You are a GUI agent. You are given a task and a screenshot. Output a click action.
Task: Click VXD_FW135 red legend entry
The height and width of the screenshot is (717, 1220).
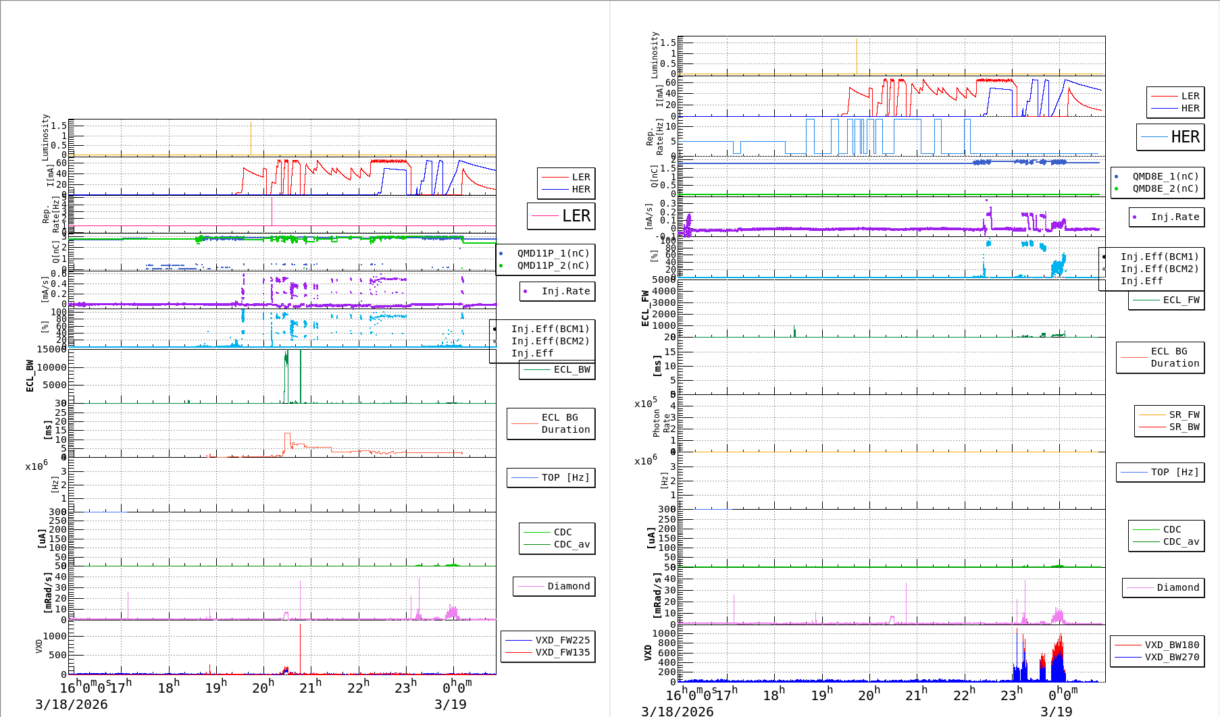[x=562, y=652]
